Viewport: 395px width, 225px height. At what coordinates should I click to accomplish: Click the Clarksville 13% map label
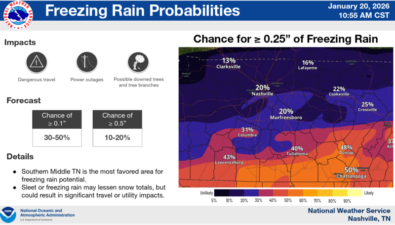(228, 63)
